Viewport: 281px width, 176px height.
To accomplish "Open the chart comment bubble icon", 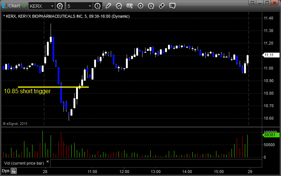I will [172, 6].
